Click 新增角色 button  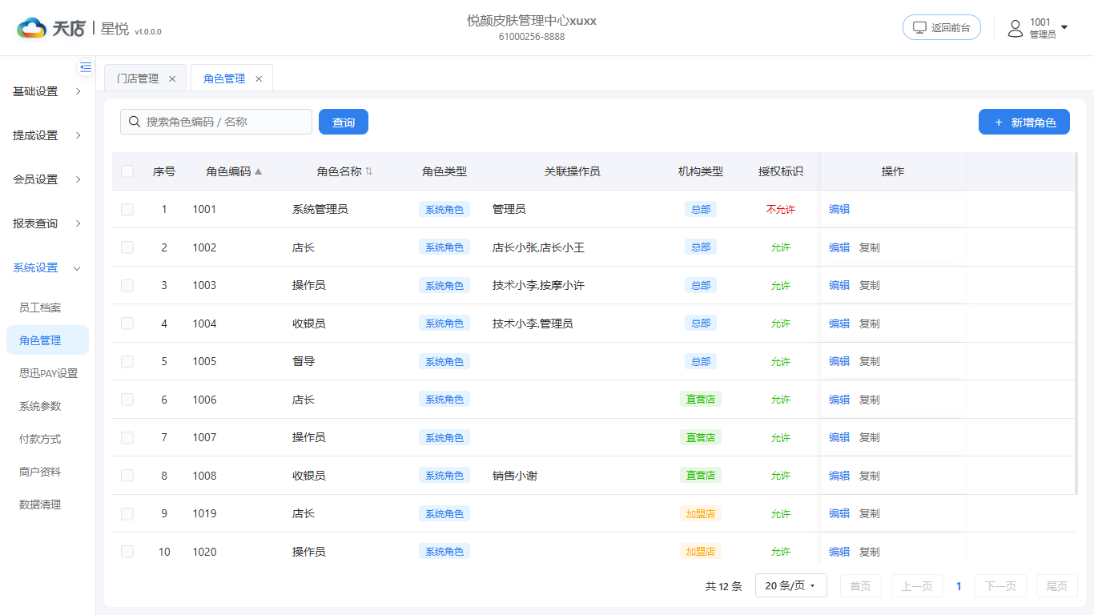click(1024, 122)
